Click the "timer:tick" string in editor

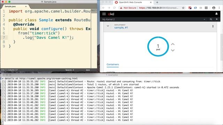43,33
